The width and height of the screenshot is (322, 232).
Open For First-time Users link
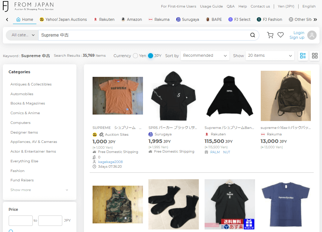click(178, 6)
